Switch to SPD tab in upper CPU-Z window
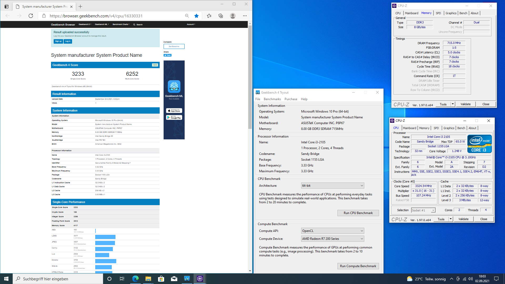The width and height of the screenshot is (505, 284). pos(438,13)
